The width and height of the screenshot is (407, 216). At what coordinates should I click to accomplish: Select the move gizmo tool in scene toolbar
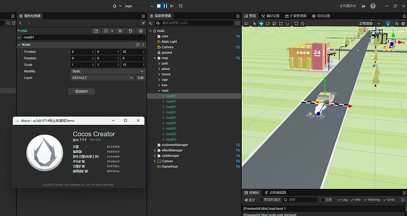tap(261, 24)
